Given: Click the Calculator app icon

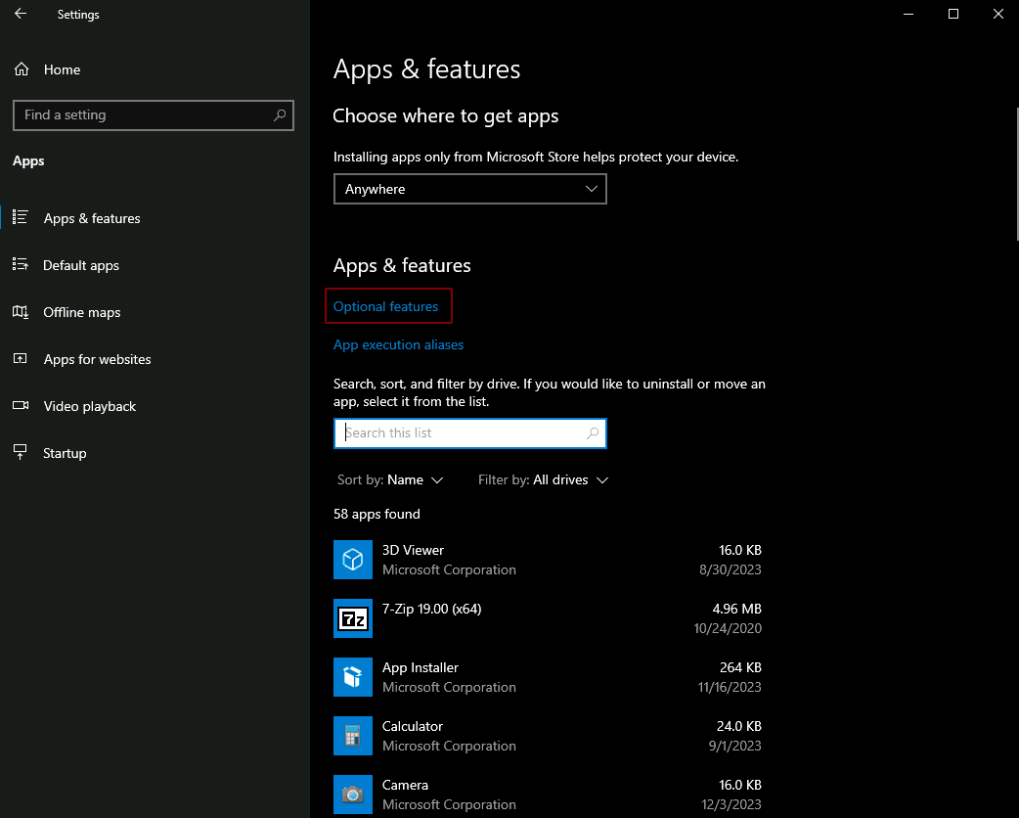Looking at the screenshot, I should click(x=353, y=736).
